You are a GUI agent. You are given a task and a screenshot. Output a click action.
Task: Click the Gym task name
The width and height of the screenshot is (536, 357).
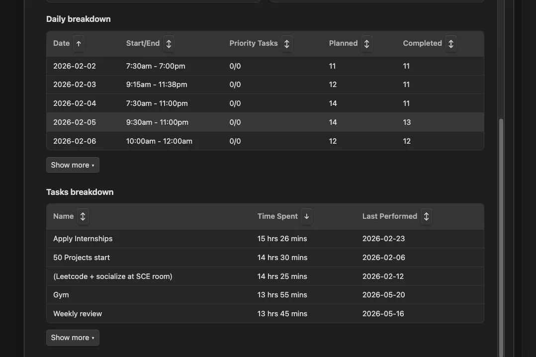[61, 295]
